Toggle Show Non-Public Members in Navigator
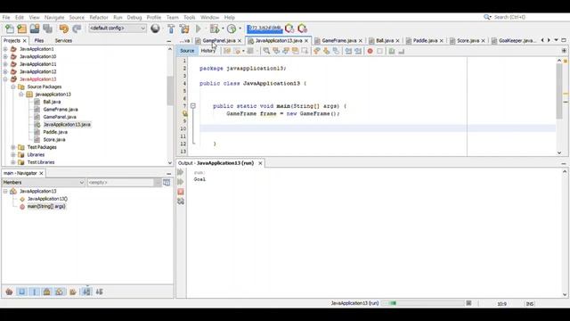Image resolution: width=570 pixels, height=321 pixels. pos(47,292)
